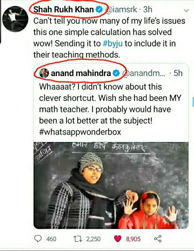The width and height of the screenshot is (194, 251).
Task: Open anand mahindra's small avatar
Action: (44, 73)
